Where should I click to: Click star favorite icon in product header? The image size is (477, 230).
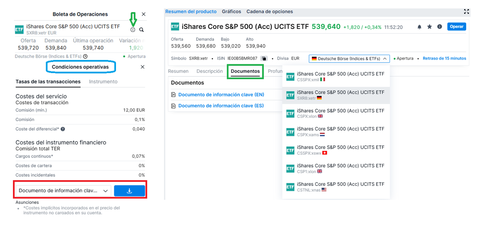point(429,27)
